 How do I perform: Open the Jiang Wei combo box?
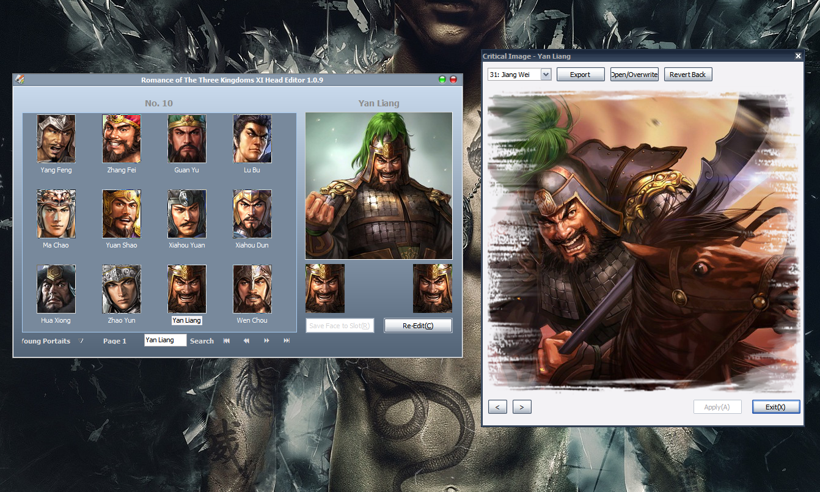519,75
